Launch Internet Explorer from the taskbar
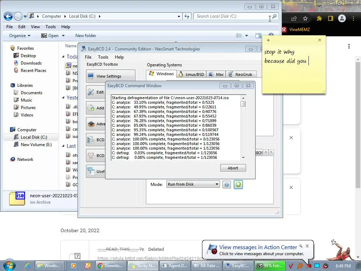Screen dimensions: 361x271 pyautogui.click(x=27, y=266)
